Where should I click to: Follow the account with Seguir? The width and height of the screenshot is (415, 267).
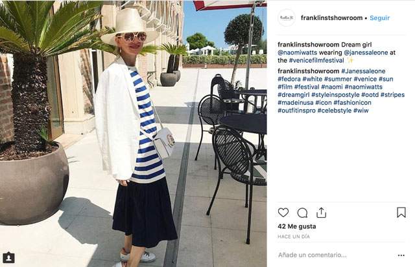(379, 18)
